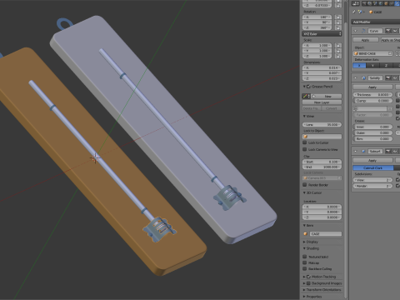Click the Solidify modifier type icon

click(x=363, y=78)
